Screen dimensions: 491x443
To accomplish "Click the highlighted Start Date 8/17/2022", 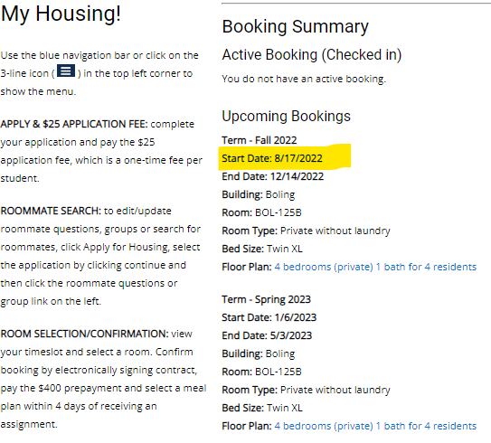I will [x=272, y=158].
